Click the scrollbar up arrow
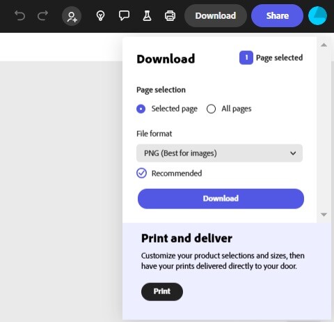Screen dimensions: 334x322 (324, 45)
